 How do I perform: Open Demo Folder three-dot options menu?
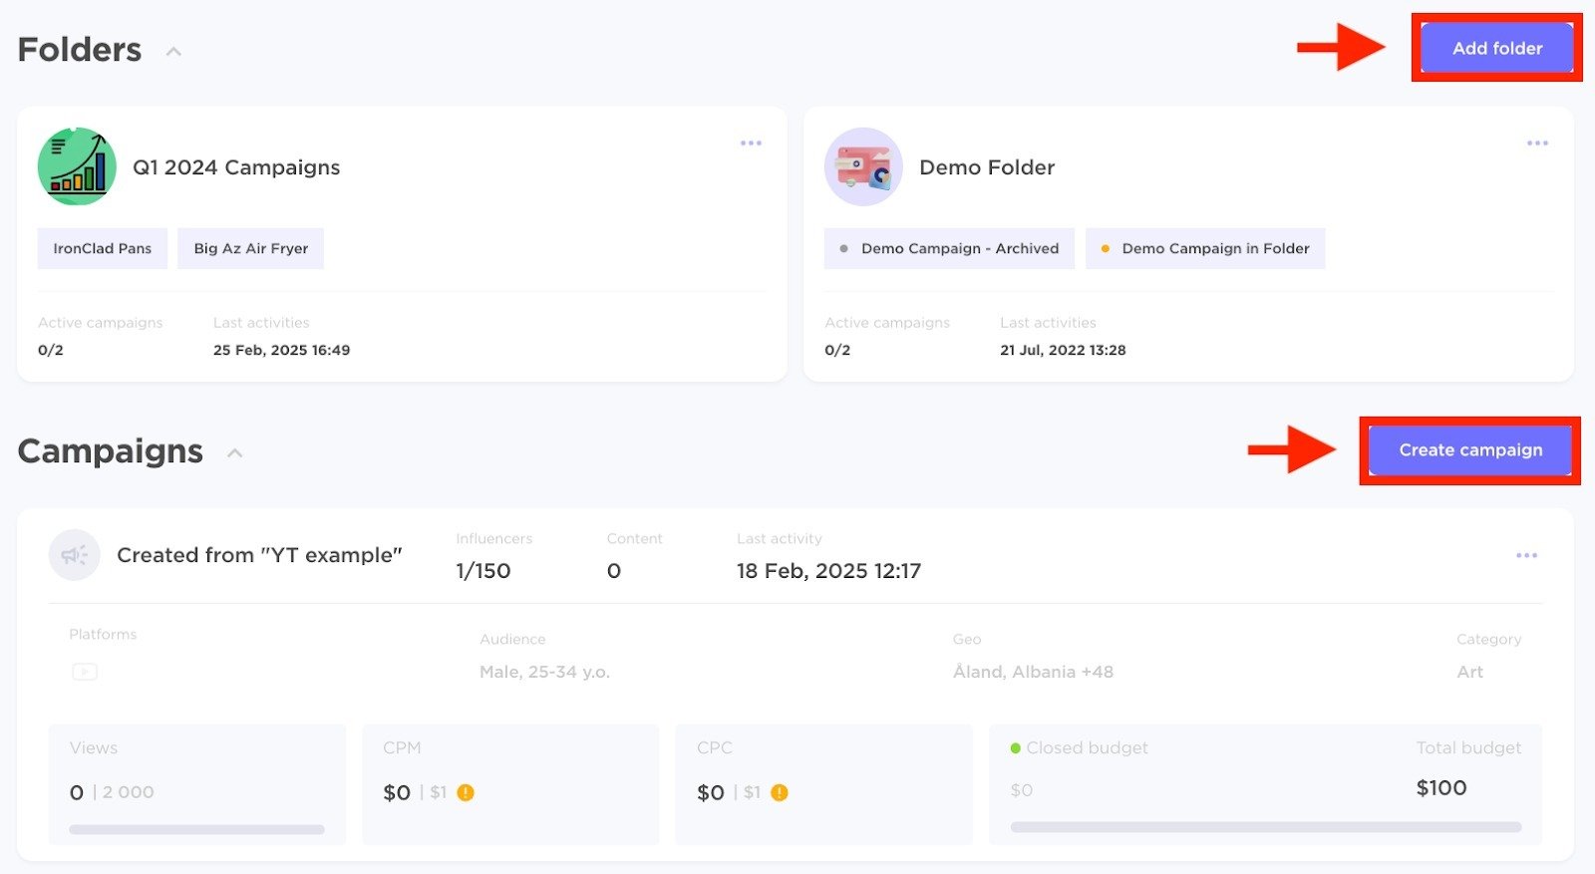pyautogui.click(x=1537, y=144)
